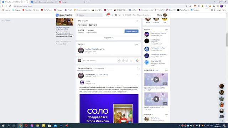Screen dimensions: 228x128
Task: Open Канал Артёма Клюева link
Action: pyautogui.click(x=158, y=33)
